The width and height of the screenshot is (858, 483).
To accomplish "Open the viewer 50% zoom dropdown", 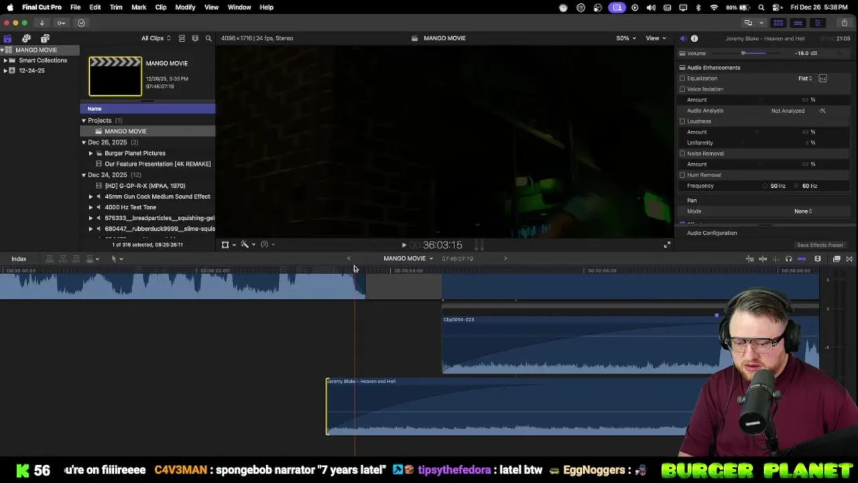I will (x=626, y=38).
